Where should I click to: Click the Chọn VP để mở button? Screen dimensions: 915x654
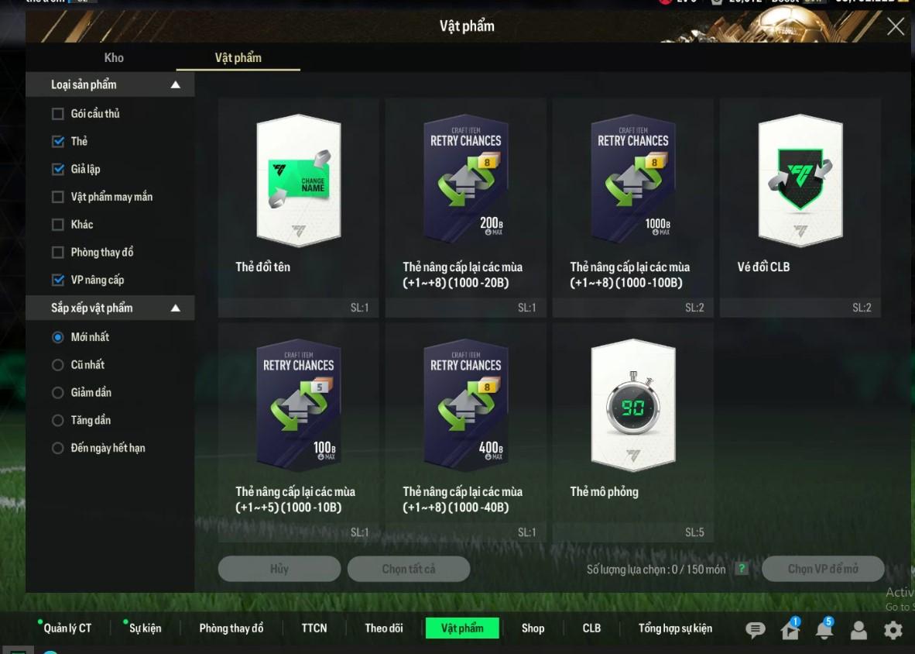click(823, 569)
